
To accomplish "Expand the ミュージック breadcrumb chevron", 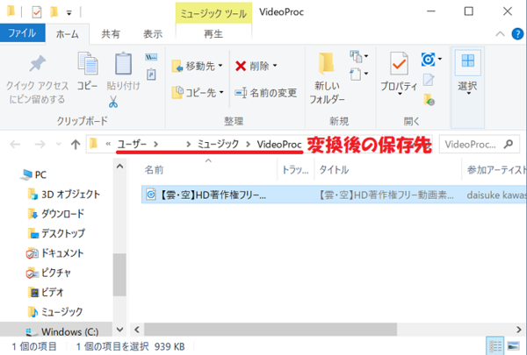I will 248,145.
